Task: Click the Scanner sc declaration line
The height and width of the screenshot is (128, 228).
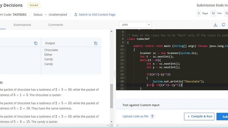Action: pos(169,53)
